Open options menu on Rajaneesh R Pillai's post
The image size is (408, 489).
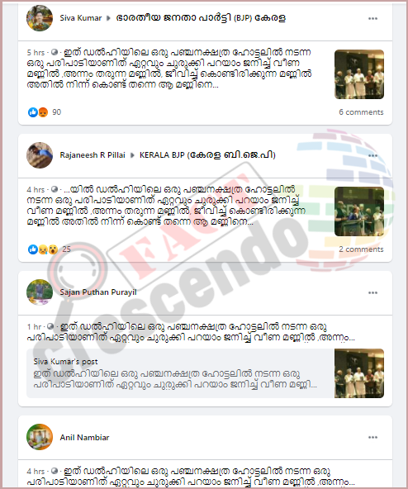(x=372, y=155)
